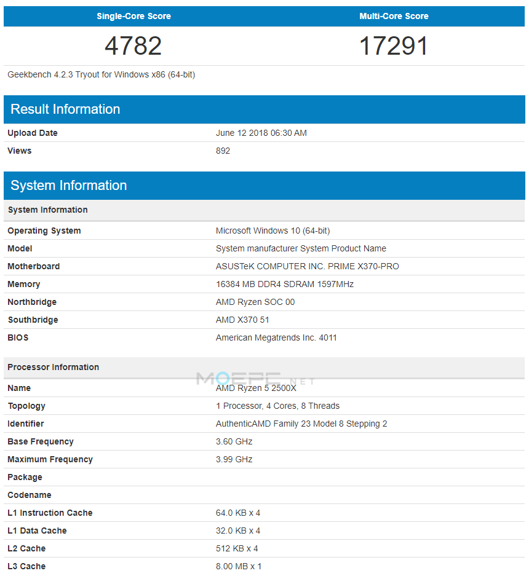Click the processor Name label
Viewport: 529px width, 576px height.
click(x=19, y=389)
